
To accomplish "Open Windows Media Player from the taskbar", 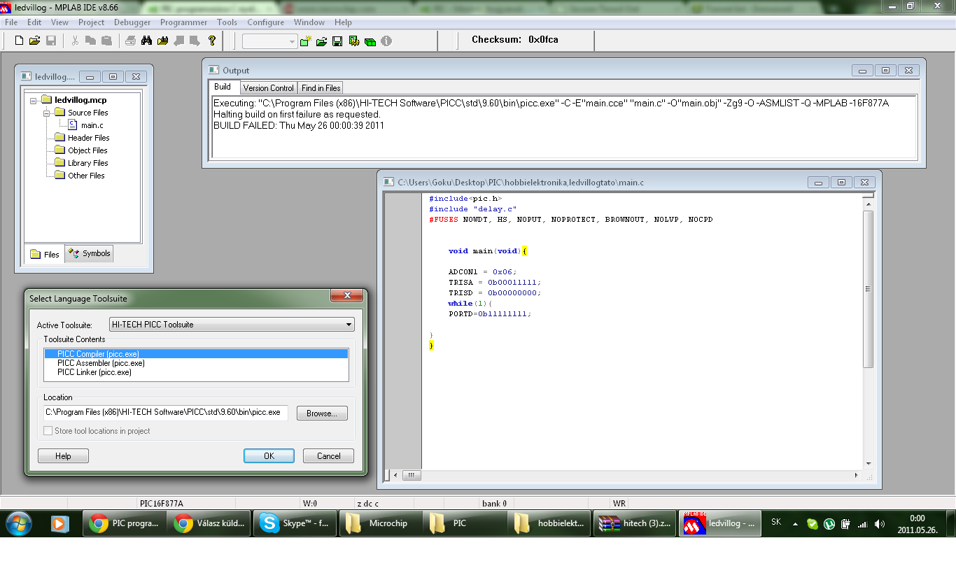I will (59, 523).
